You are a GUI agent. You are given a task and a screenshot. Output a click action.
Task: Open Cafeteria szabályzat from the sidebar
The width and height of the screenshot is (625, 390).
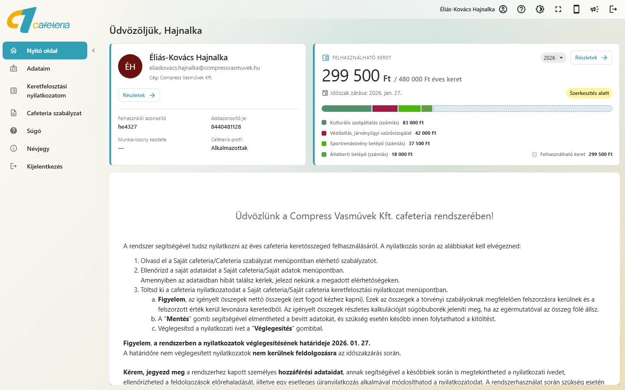point(45,113)
